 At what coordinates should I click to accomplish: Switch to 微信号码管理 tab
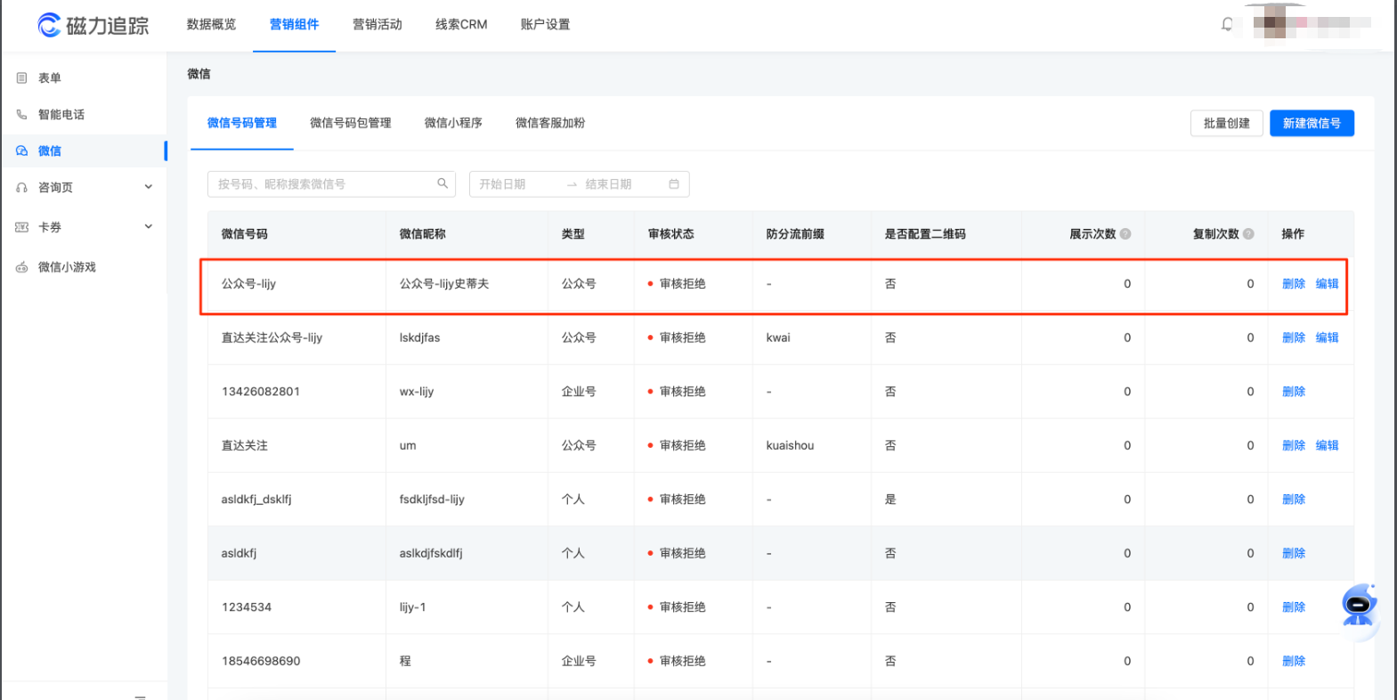242,123
